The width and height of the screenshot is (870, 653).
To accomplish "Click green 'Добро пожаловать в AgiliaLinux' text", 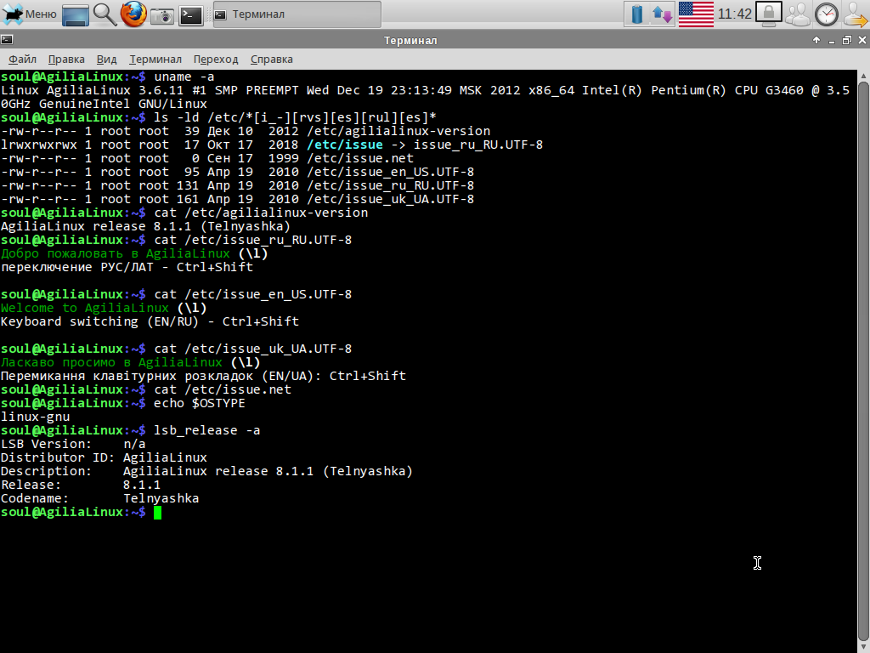I will pyautogui.click(x=116, y=253).
